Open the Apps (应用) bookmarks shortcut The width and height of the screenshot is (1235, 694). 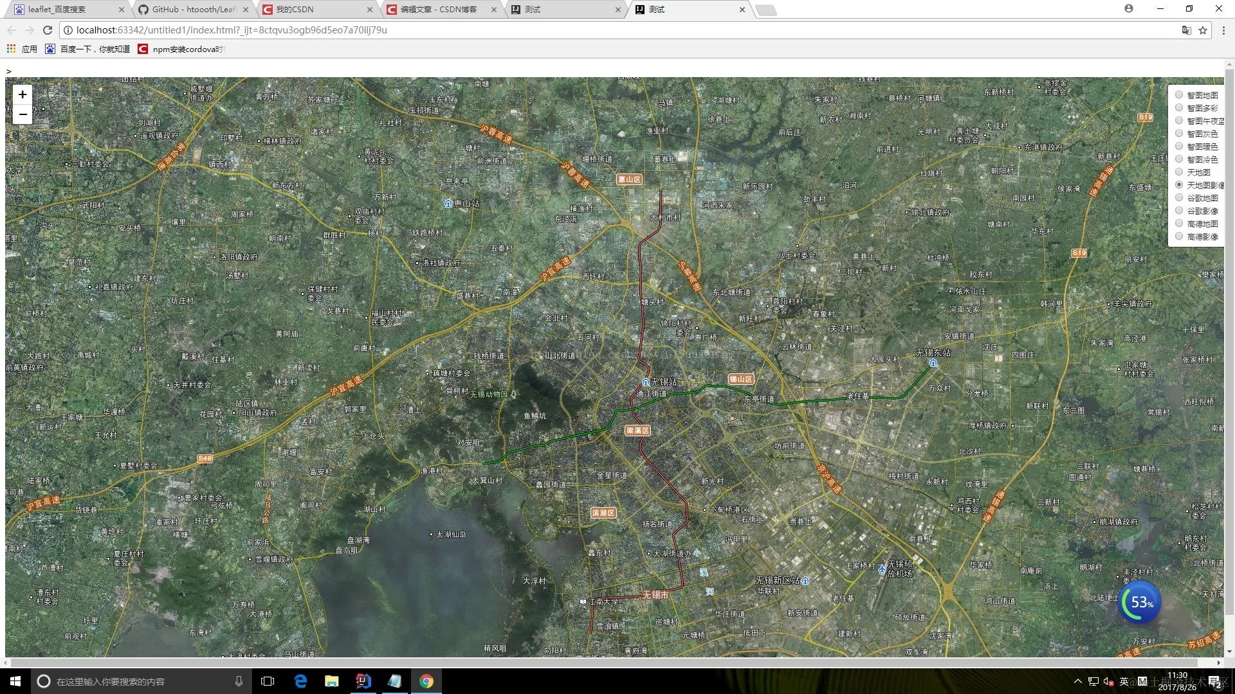pyautogui.click(x=23, y=49)
